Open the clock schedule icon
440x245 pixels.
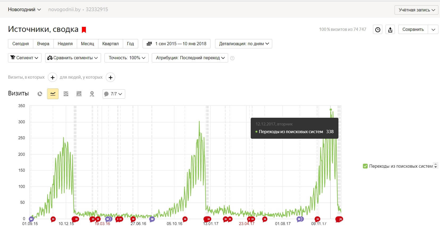pyautogui.click(x=378, y=29)
